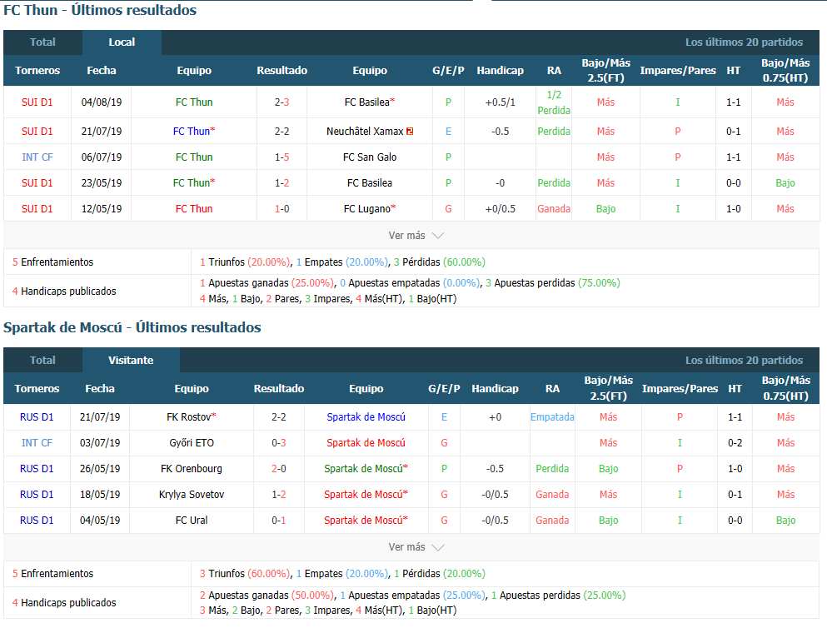Screen dimensions: 827x628
Task: Click the 1-5 result against FC San Galo
Action: pos(281,157)
